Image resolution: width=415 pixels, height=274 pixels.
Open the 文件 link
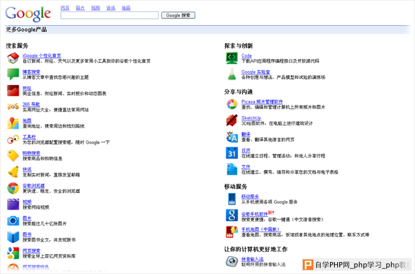click(x=246, y=167)
